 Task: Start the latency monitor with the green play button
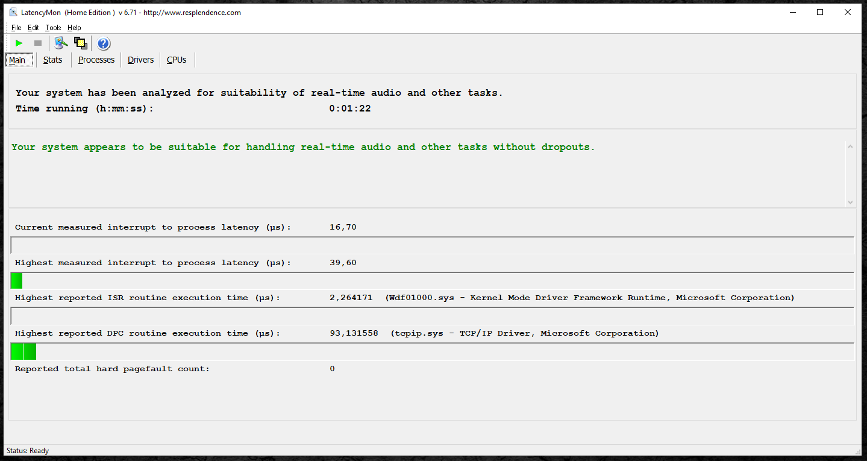pyautogui.click(x=19, y=43)
